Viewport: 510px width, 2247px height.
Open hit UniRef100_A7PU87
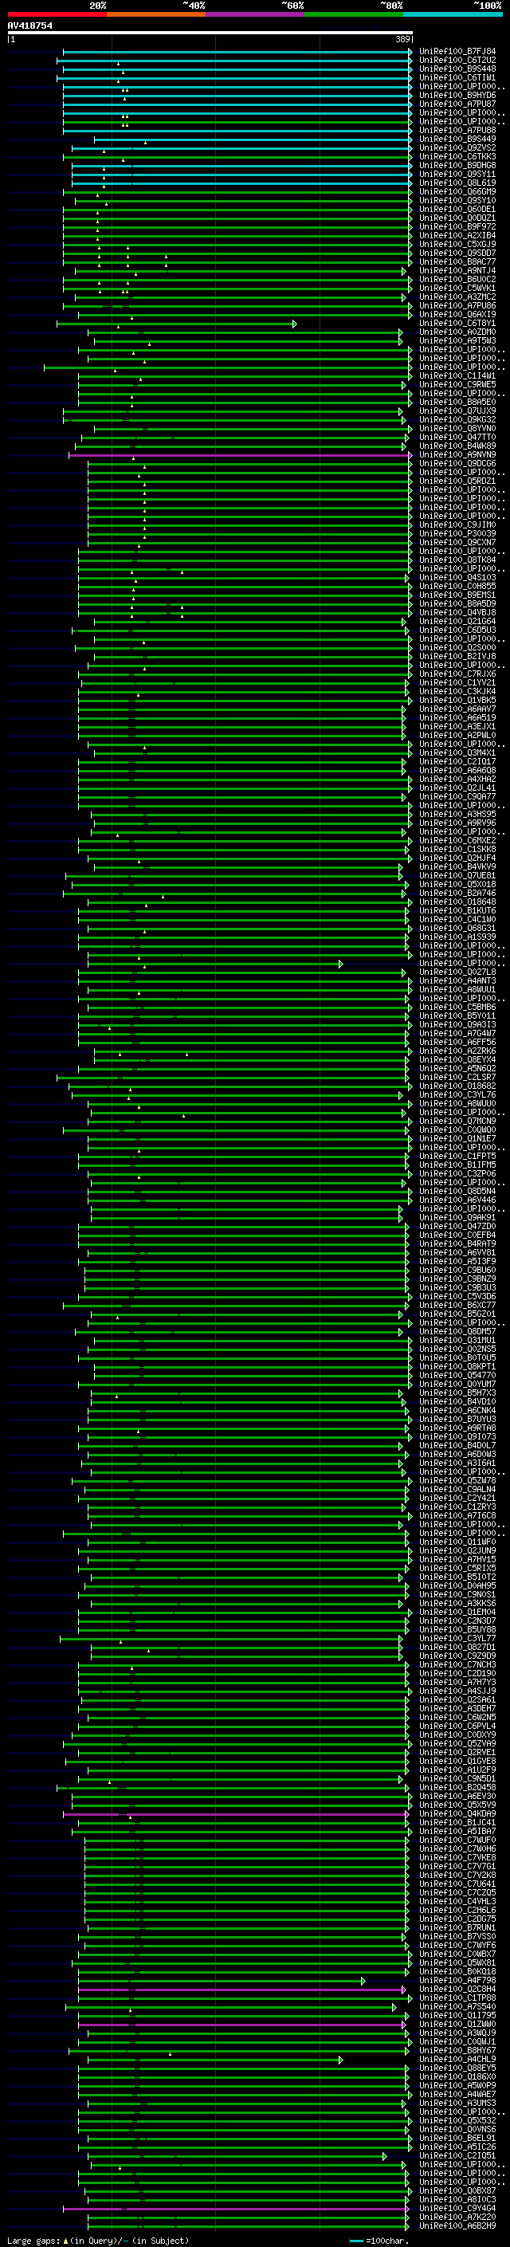coord(457,104)
